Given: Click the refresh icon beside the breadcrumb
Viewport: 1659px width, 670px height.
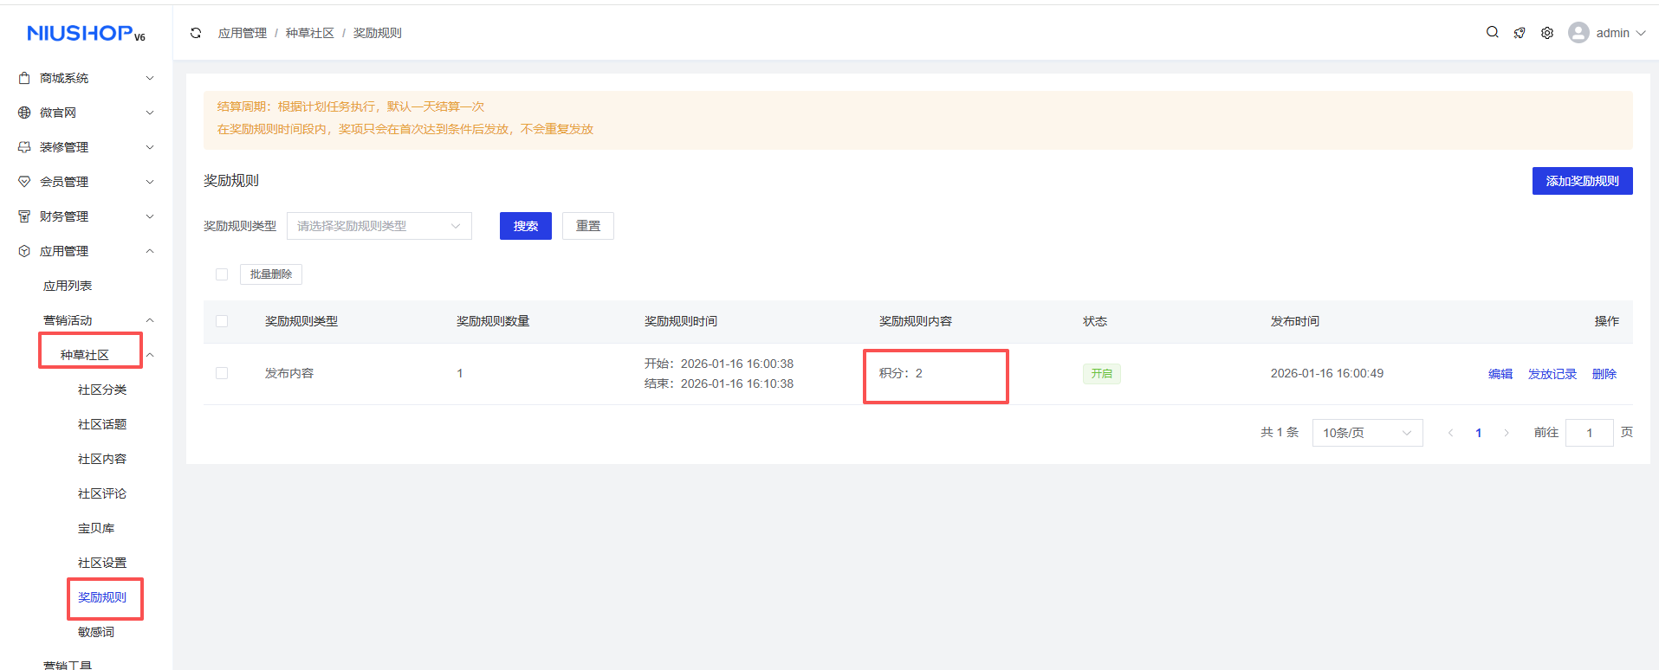Looking at the screenshot, I should 196,33.
